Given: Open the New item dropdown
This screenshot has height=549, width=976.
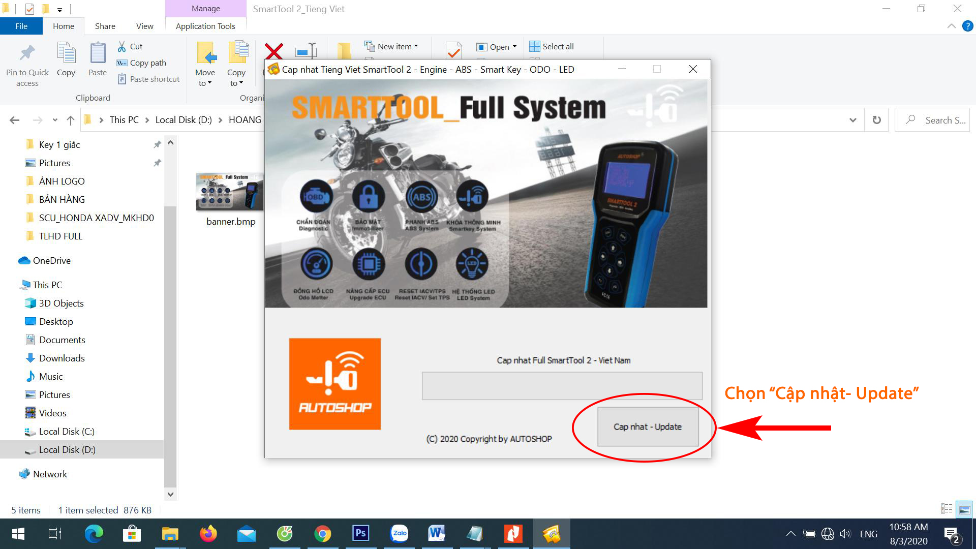Looking at the screenshot, I should [391, 46].
